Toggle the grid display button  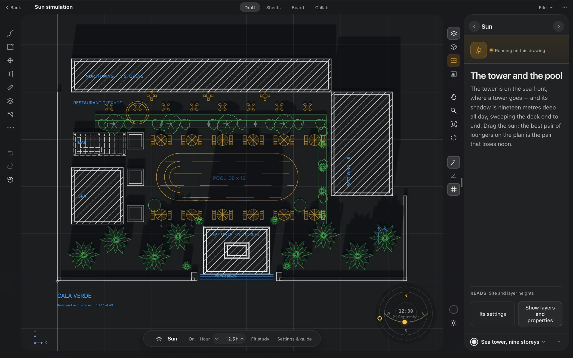pos(453,189)
